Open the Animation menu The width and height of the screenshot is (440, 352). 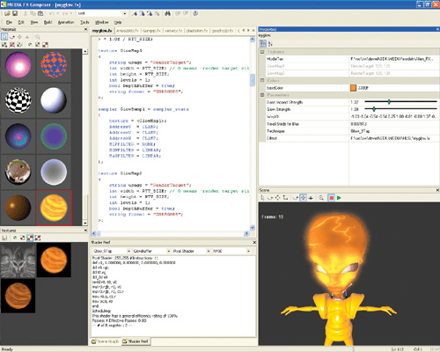click(x=66, y=22)
